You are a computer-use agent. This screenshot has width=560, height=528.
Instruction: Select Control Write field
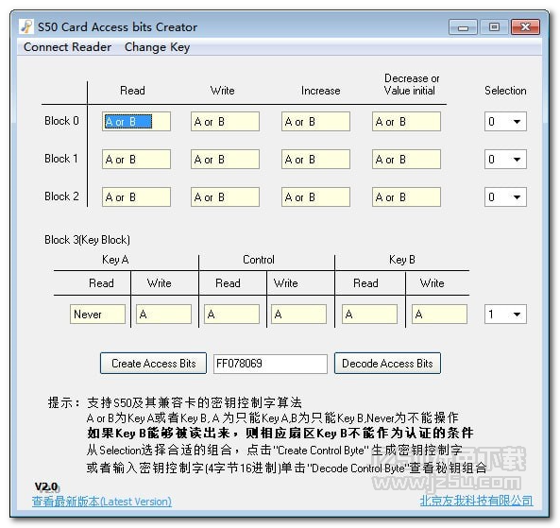point(299,315)
